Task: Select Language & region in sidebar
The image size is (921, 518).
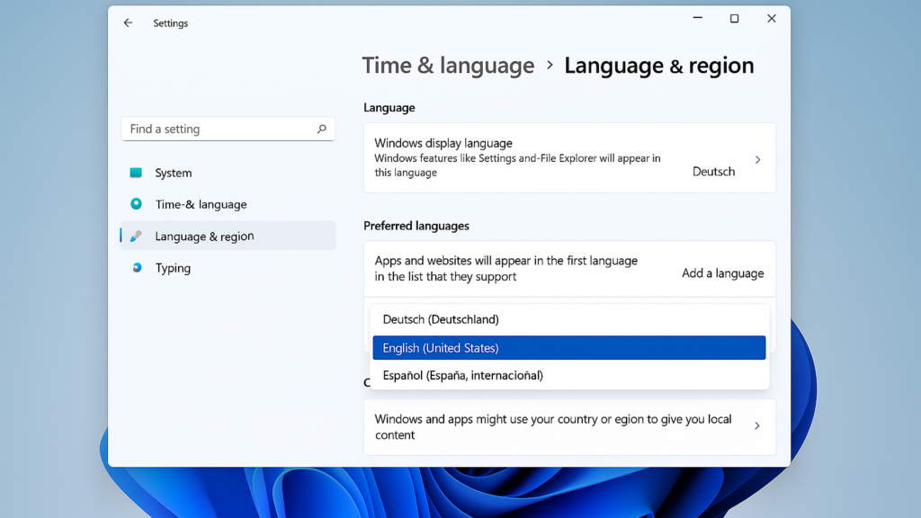Action: 228,237
